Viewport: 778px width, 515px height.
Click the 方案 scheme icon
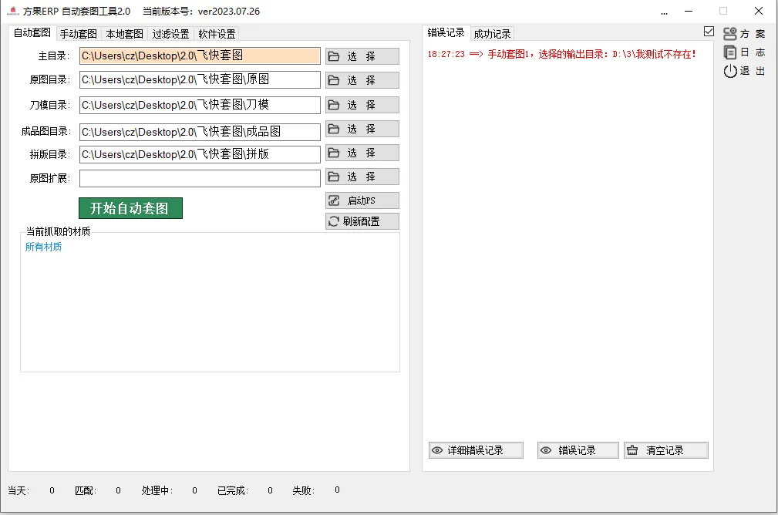(x=729, y=34)
